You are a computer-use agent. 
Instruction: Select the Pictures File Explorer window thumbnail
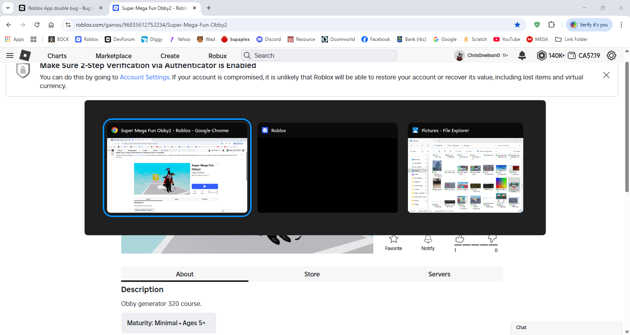pyautogui.click(x=465, y=168)
